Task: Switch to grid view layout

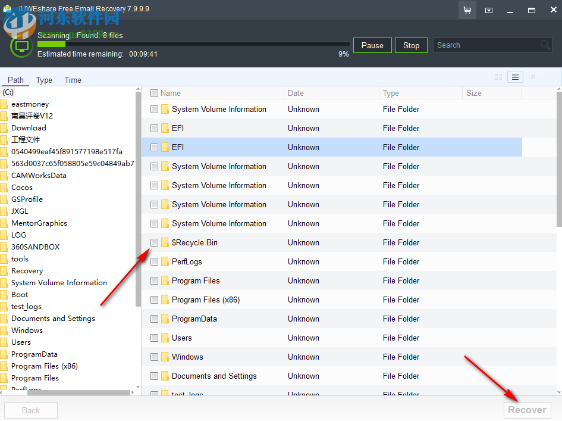Action: (498, 76)
